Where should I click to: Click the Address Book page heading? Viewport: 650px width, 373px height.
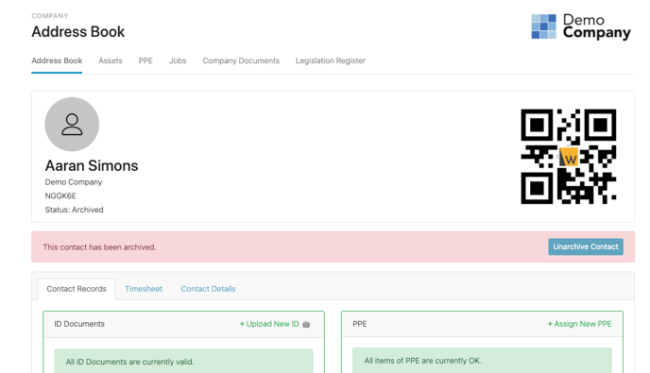77,32
